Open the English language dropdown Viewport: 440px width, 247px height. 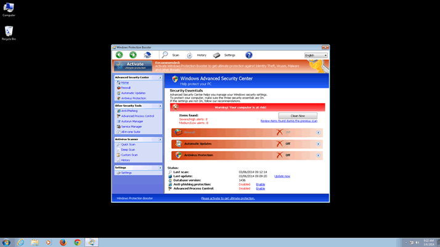click(x=316, y=55)
